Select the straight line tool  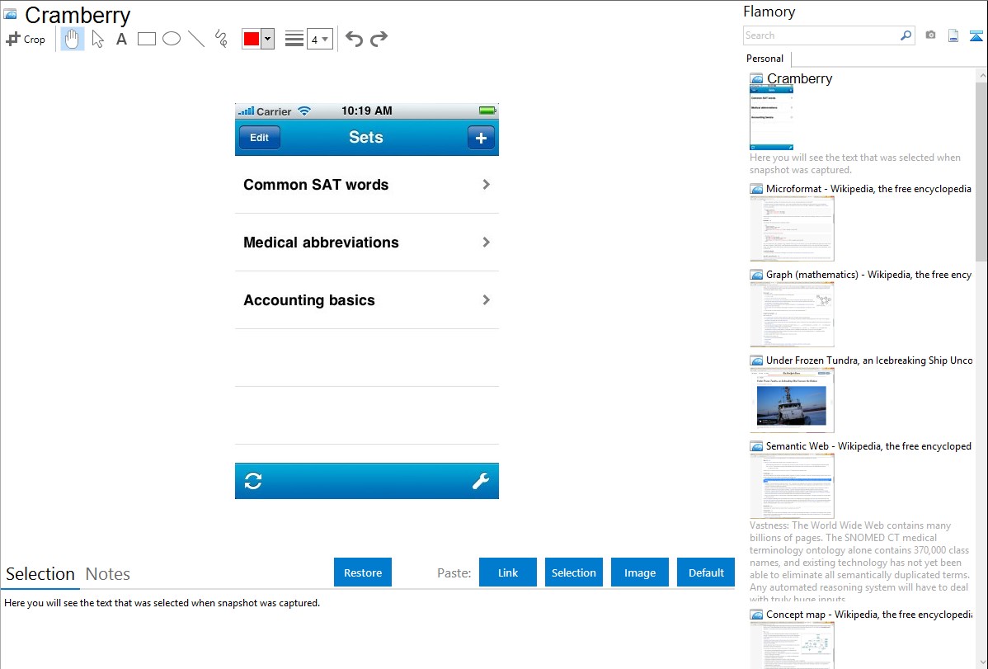[196, 39]
